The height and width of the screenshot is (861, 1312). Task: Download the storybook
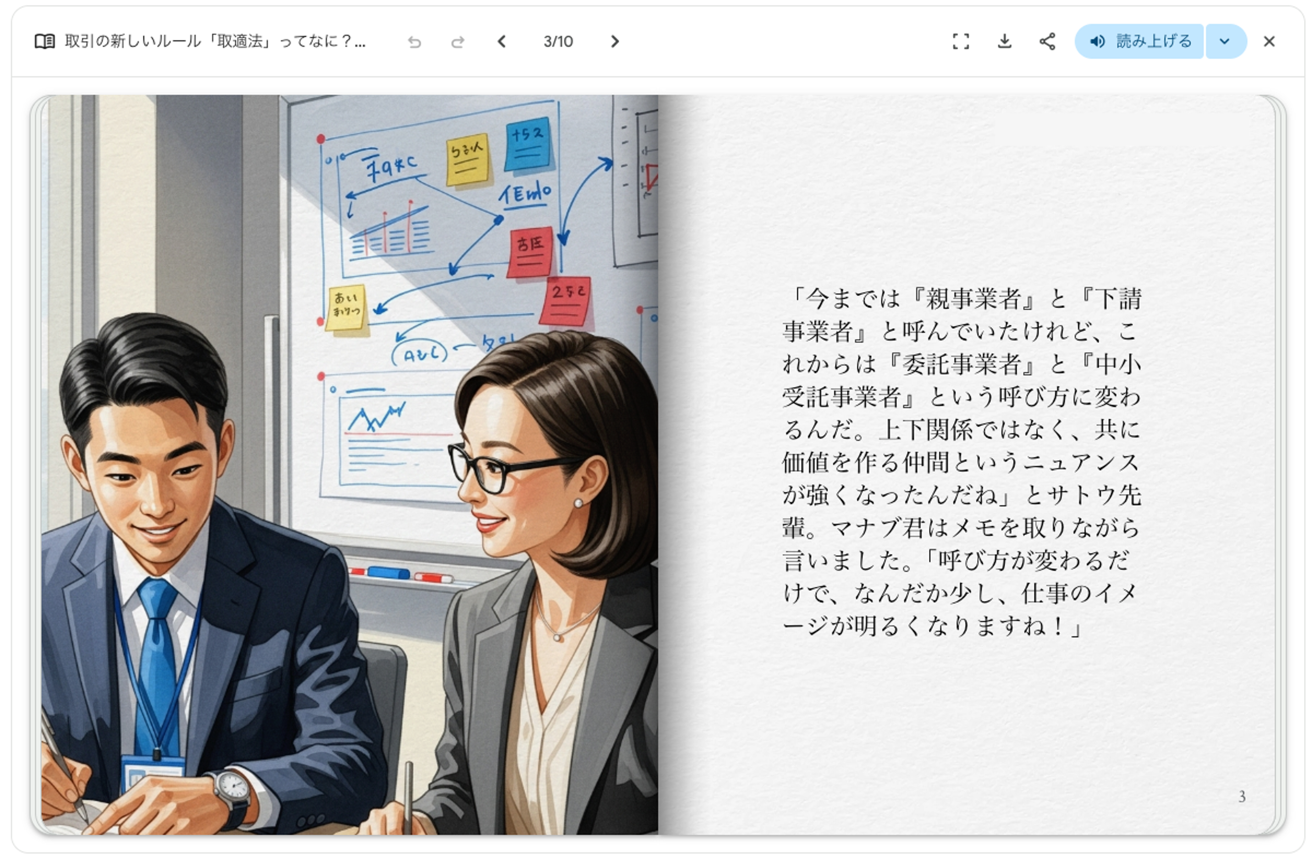click(x=1004, y=41)
